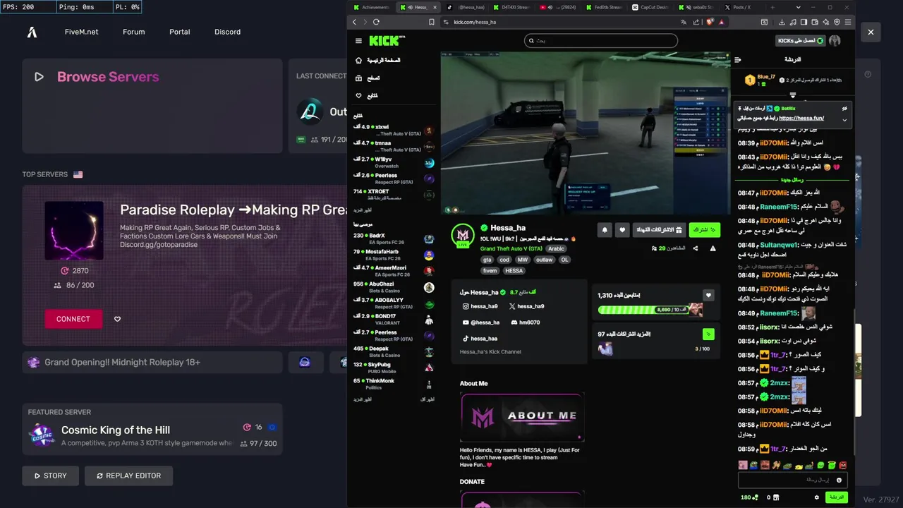The image size is (903, 508).
Task: Connect to Paradise Roleplay server
Action: [x=73, y=319]
